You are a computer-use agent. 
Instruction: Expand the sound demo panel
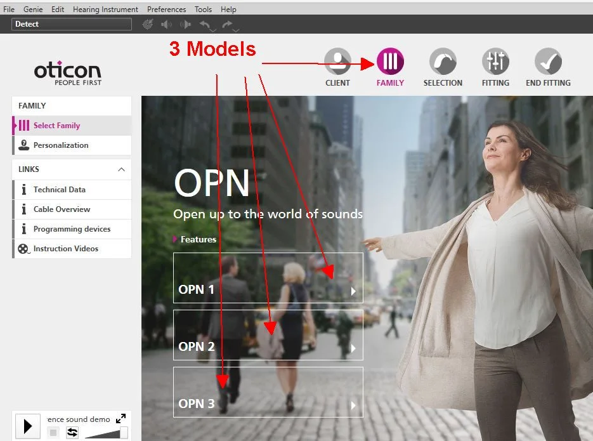(x=121, y=418)
